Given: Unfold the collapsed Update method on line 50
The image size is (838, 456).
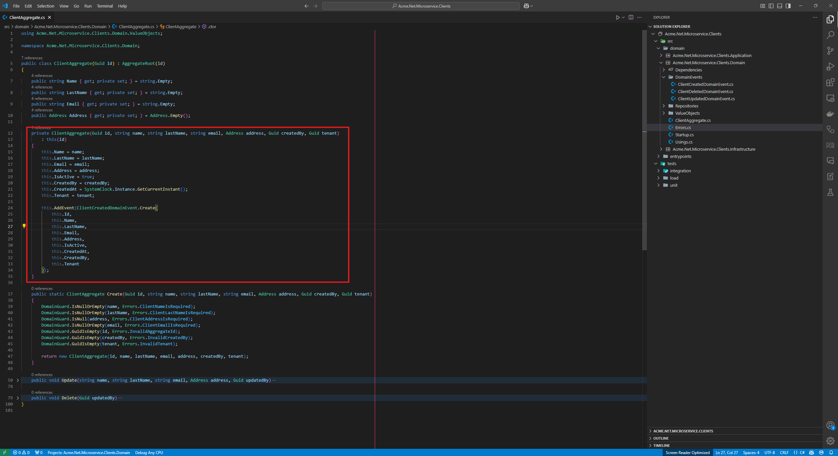Looking at the screenshot, I should coord(18,380).
